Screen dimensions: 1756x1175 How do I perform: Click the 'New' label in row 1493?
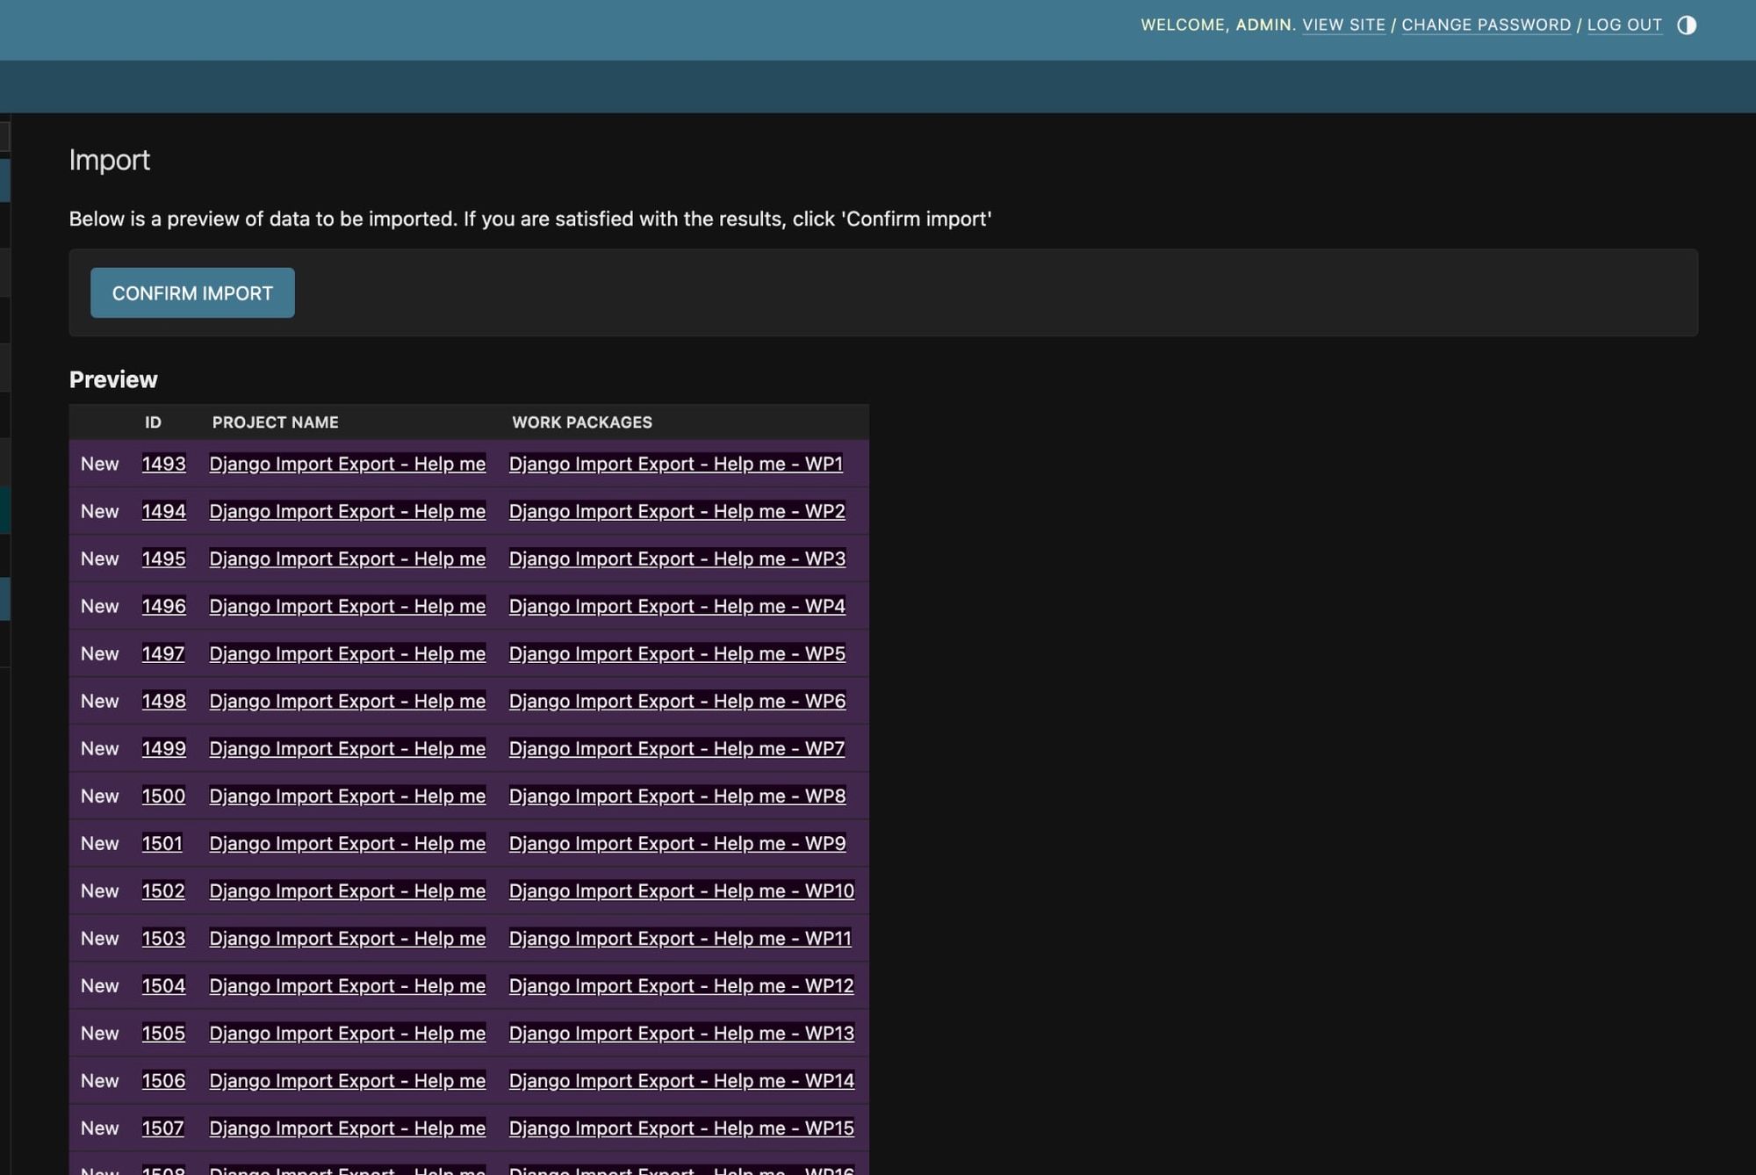(x=100, y=464)
